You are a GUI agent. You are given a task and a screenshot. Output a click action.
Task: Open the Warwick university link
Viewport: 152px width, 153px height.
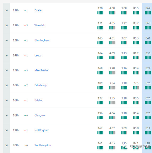[x=40, y=25]
